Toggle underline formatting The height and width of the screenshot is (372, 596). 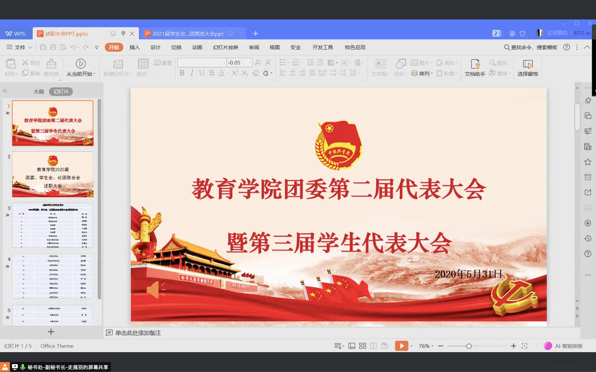(x=202, y=73)
